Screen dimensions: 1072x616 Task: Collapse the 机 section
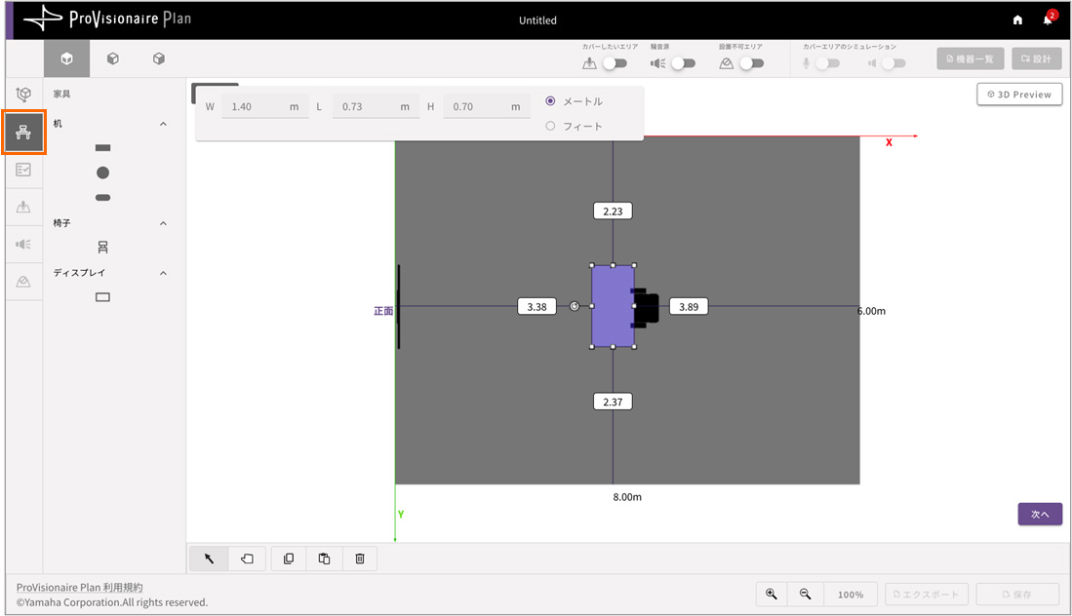(x=163, y=125)
